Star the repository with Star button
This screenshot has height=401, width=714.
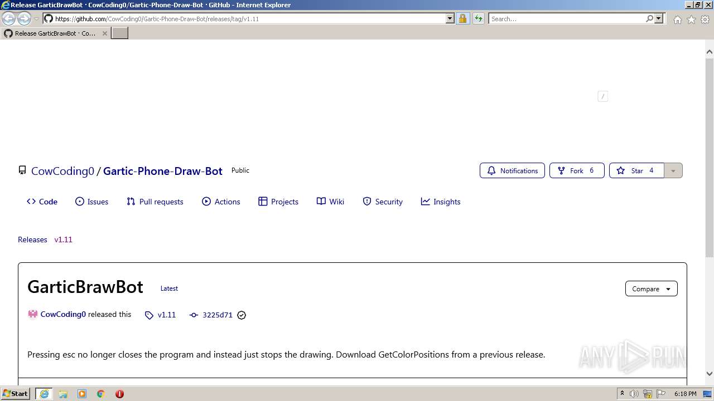[x=636, y=171]
